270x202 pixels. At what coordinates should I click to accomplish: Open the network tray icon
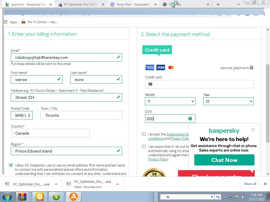click(230, 197)
